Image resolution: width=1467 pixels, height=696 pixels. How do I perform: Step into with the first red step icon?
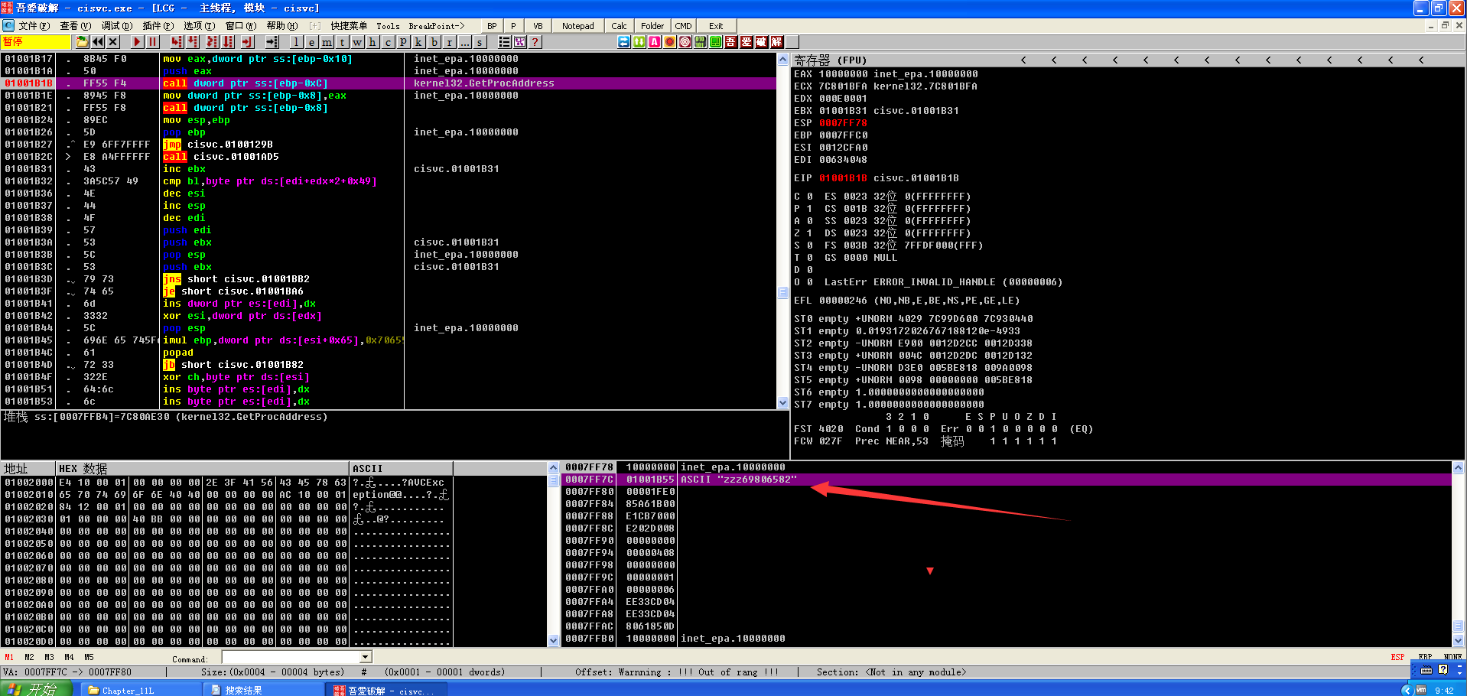coord(177,41)
